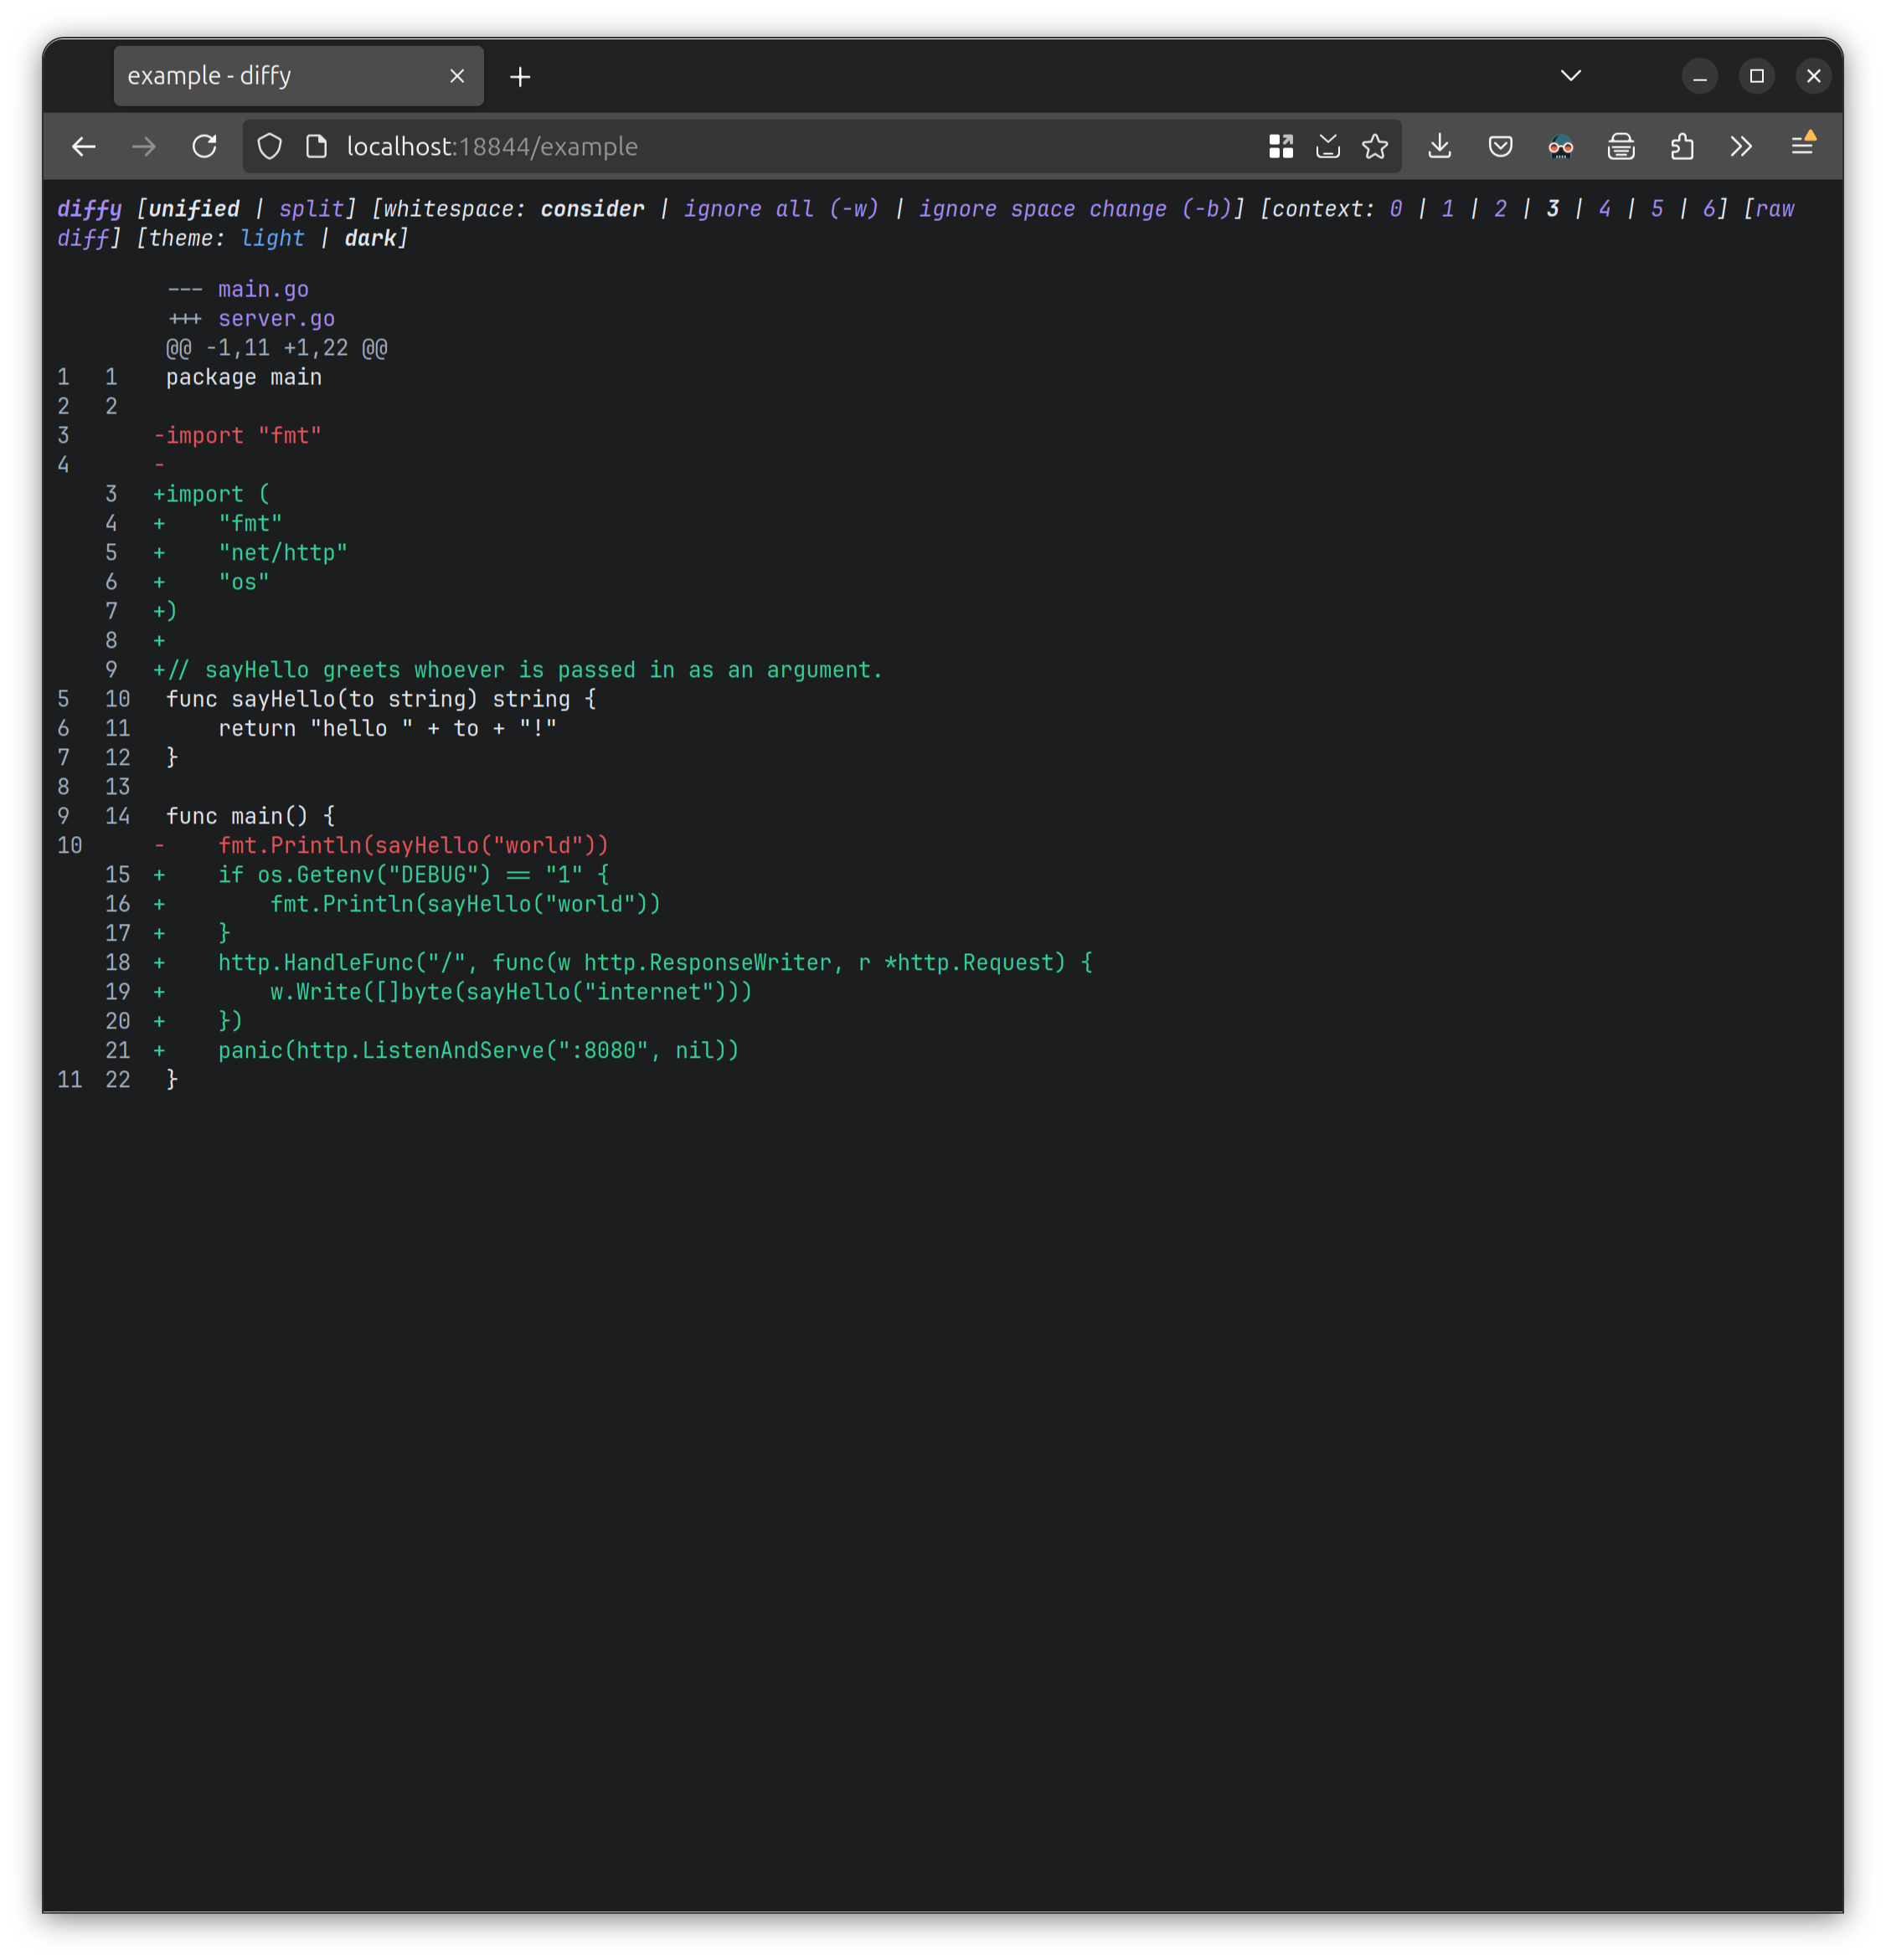Show site information page icon
Screen dimensions: 1886x1960
[317, 147]
